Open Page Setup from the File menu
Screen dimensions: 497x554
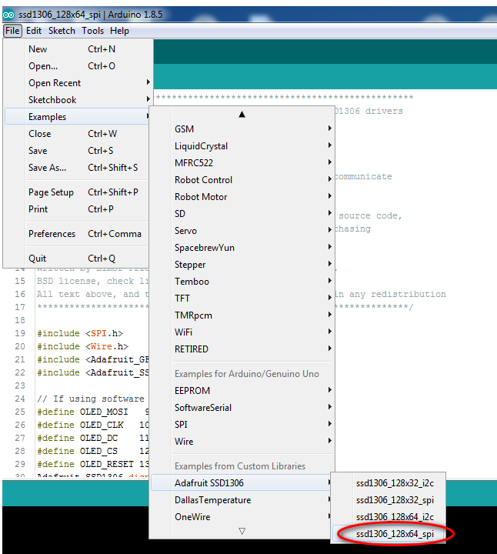click(x=78, y=192)
